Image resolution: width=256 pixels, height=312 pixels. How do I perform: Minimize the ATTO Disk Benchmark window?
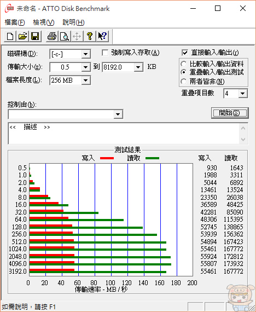(193, 8)
